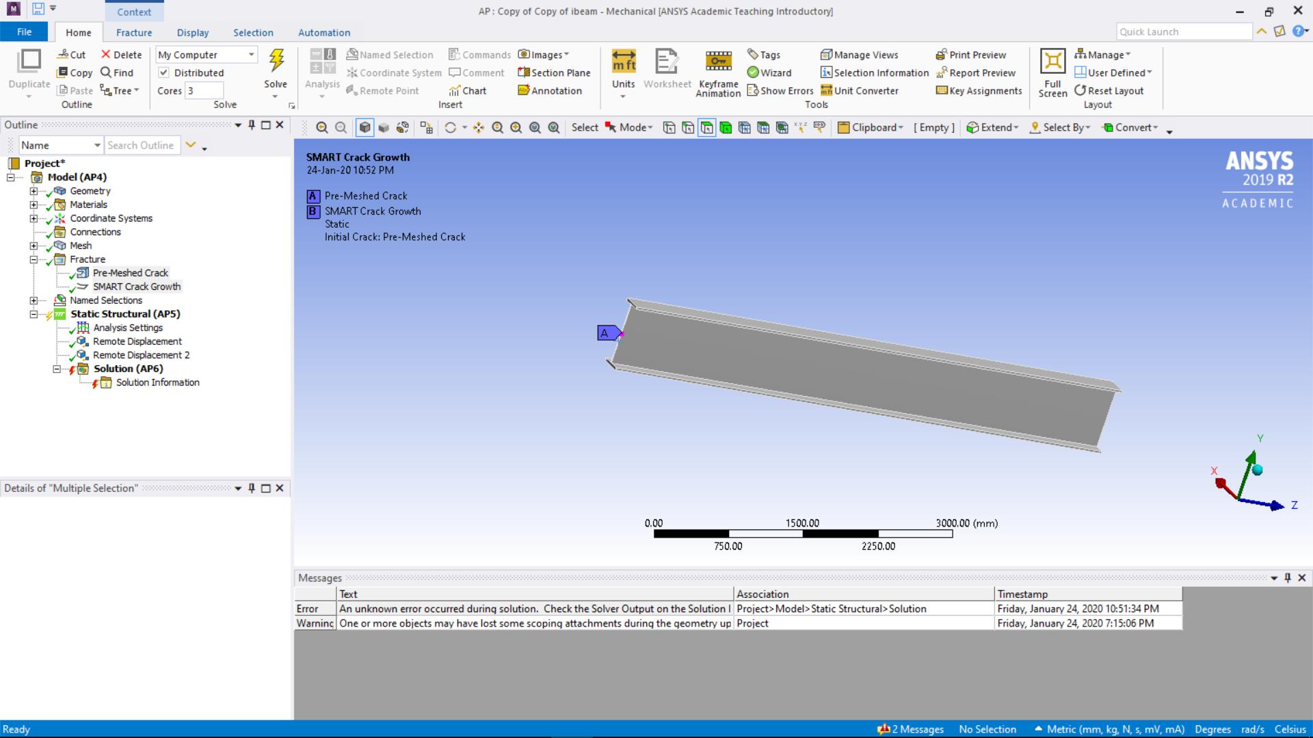Open Manage Views
This screenshot has height=738, width=1313.
pyautogui.click(x=860, y=55)
